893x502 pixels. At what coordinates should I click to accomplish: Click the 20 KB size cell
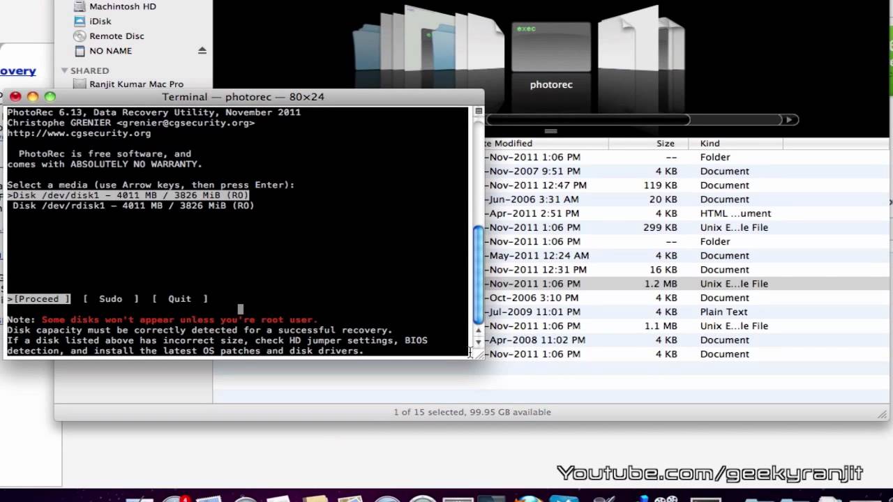pyautogui.click(x=663, y=199)
